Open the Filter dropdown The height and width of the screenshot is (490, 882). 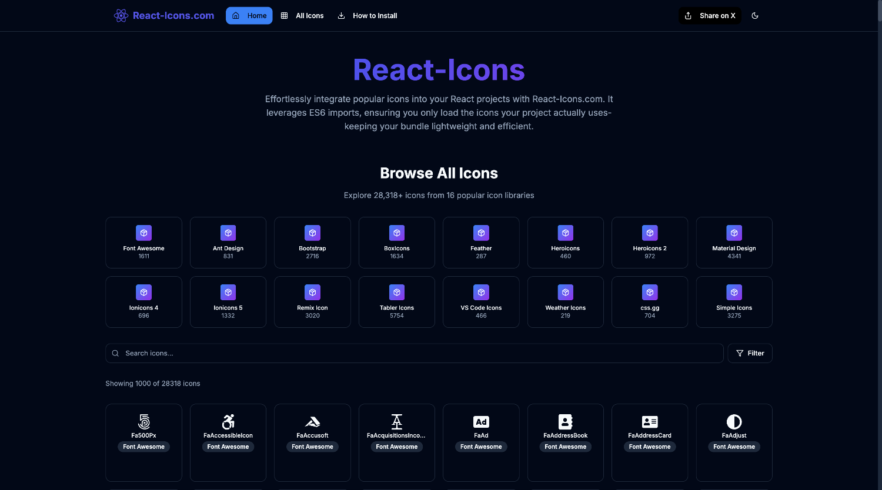point(750,353)
